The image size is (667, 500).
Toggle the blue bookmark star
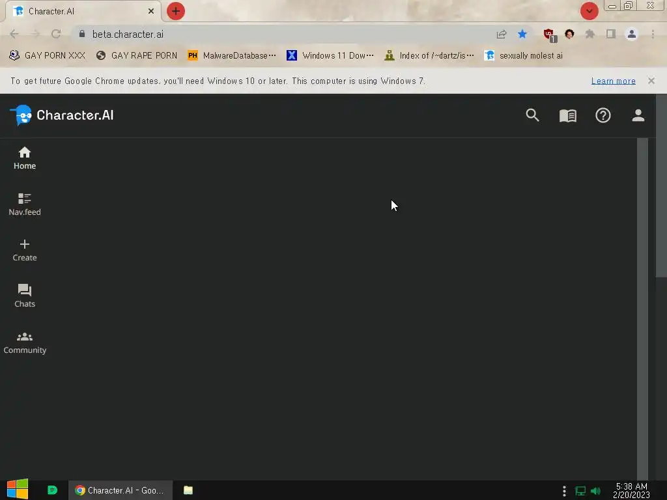pos(522,34)
